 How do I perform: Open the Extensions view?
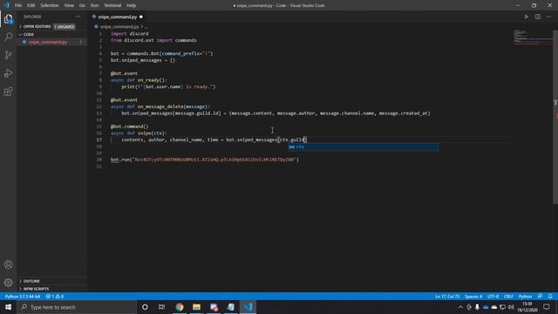[x=8, y=92]
